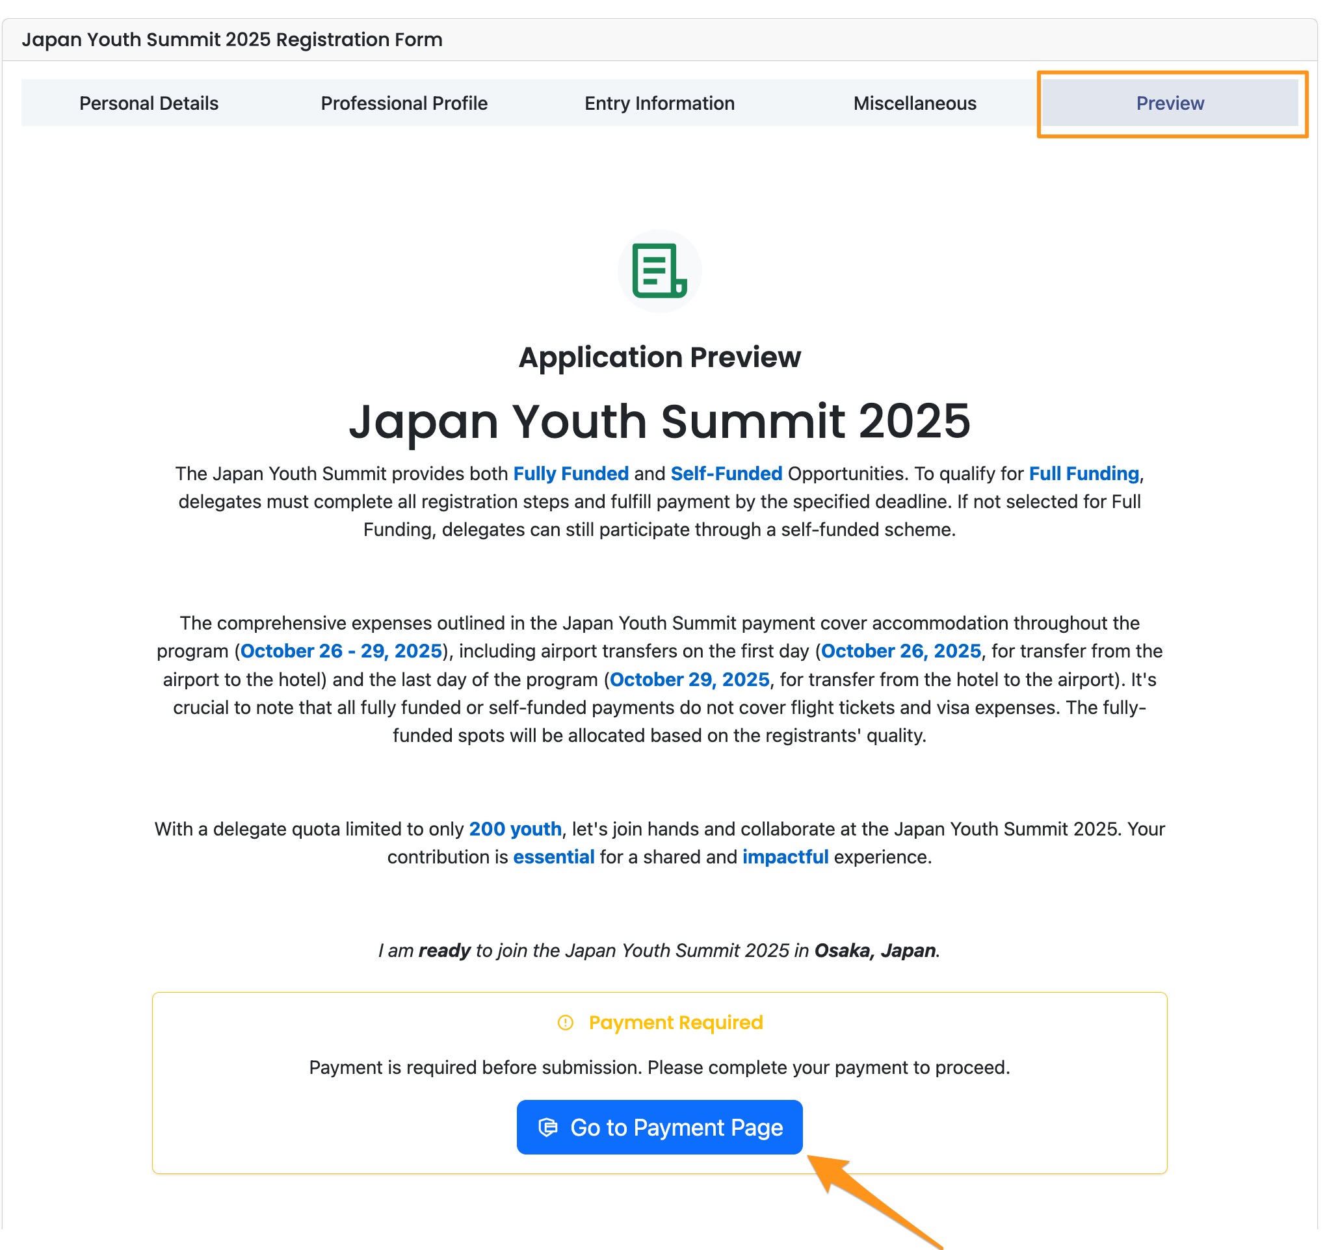Click the October 26 - 29, 2025 link
Screen dimensions: 1325x1250
342,651
